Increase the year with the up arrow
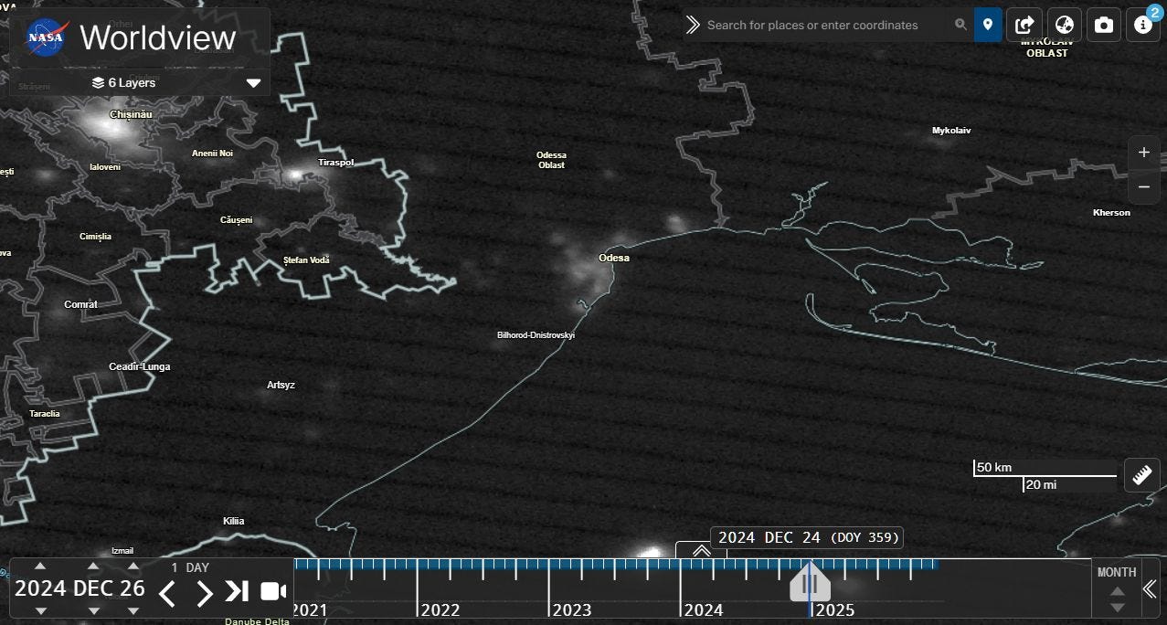The width and height of the screenshot is (1167, 625). coord(40,567)
